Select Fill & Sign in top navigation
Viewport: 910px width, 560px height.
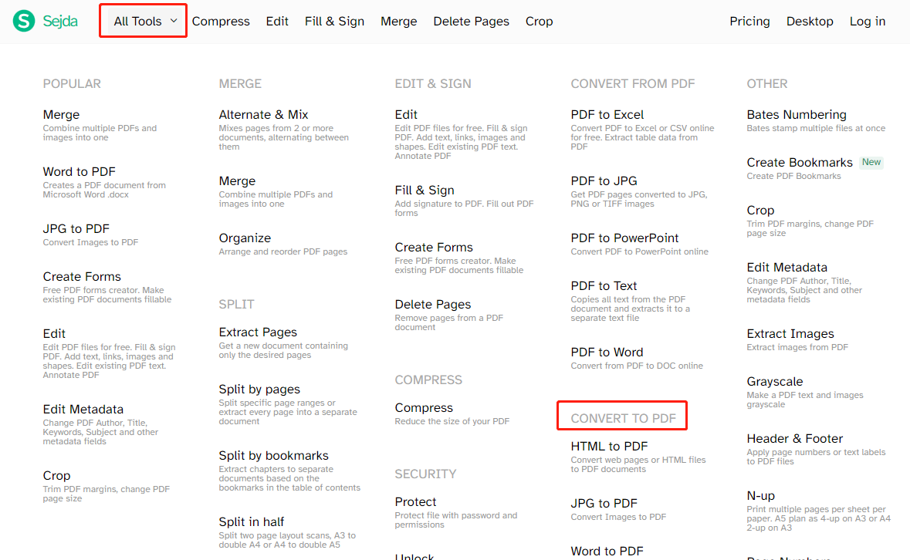click(x=334, y=22)
